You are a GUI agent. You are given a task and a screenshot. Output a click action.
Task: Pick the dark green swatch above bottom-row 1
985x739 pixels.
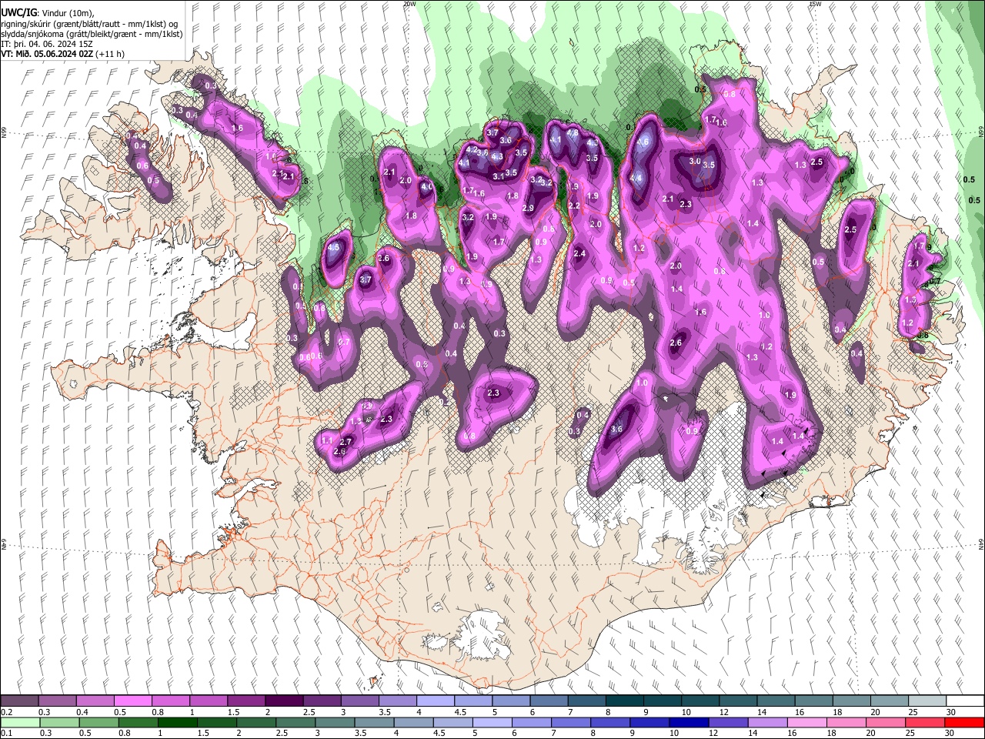pos(176,722)
